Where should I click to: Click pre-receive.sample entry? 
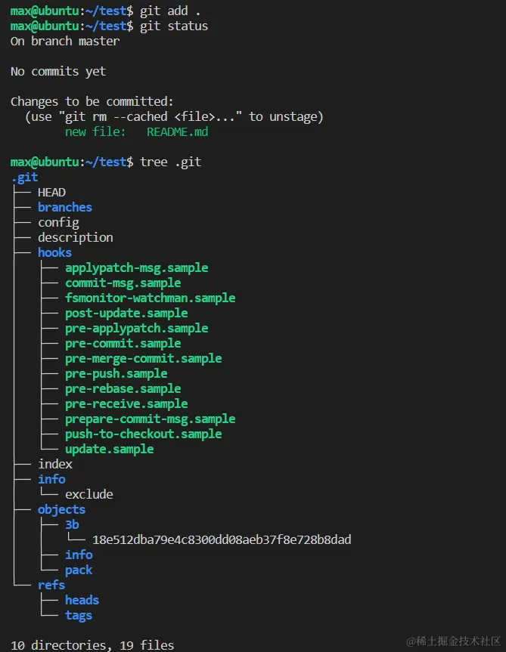126,403
